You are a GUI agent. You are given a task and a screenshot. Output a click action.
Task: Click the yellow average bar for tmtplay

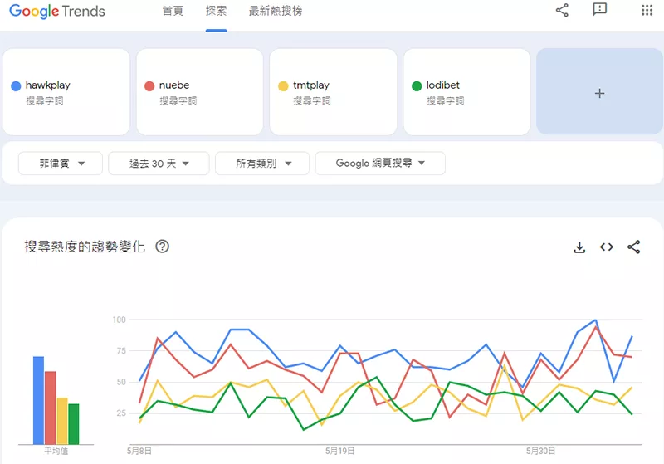(62, 421)
